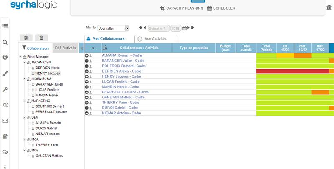Click the Type de prestation column header
334x169 pixels.
[x=194, y=48]
